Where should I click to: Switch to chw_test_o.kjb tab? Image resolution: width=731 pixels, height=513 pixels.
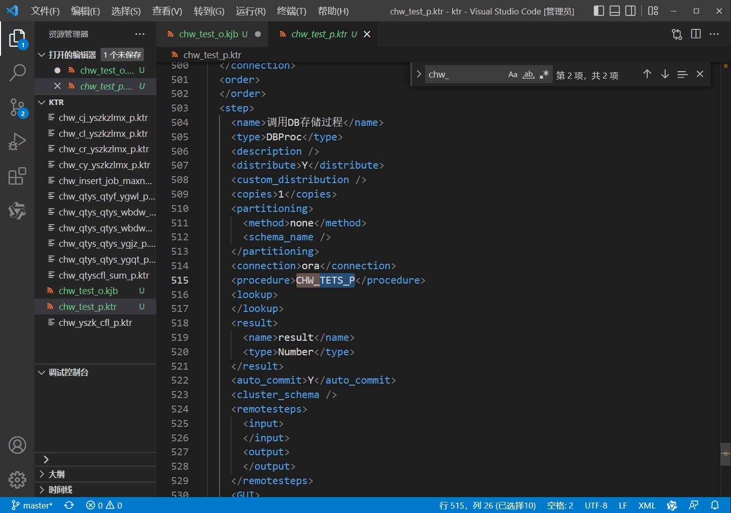tap(212, 34)
